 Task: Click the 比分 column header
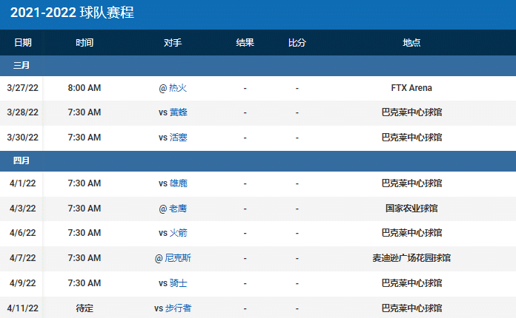coord(297,43)
